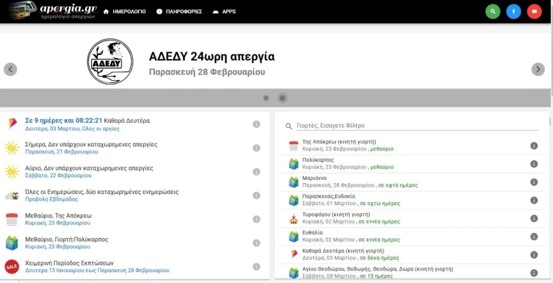Click the church icon beside Τυροφάγου
553x283 pixels.
pos(293,219)
